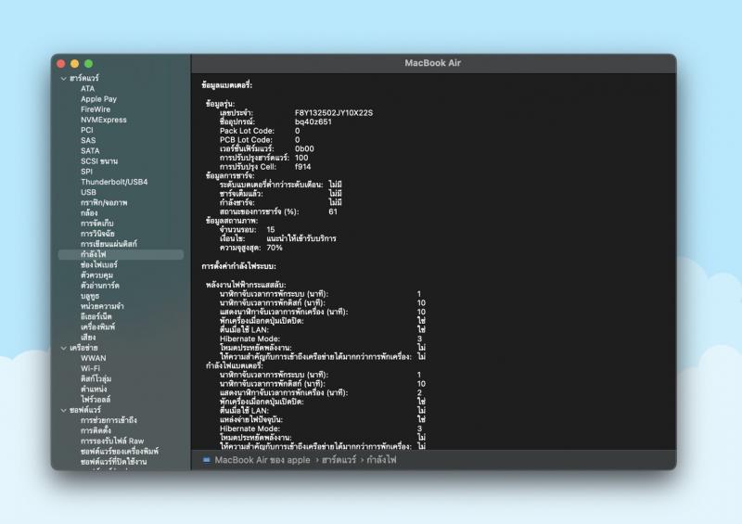Click the MacBook Air window title
Viewport: 742px width, 524px height.
(x=432, y=63)
